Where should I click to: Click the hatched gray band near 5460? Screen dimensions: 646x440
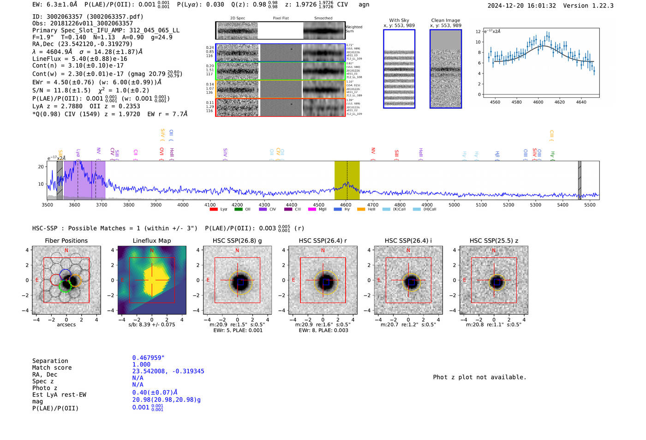pos(580,180)
